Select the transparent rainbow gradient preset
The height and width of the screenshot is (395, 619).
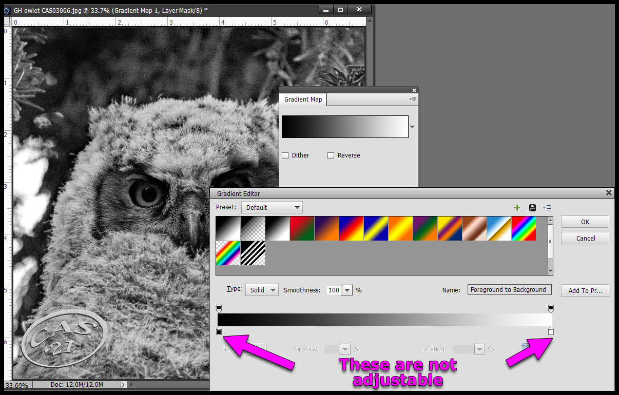click(228, 253)
